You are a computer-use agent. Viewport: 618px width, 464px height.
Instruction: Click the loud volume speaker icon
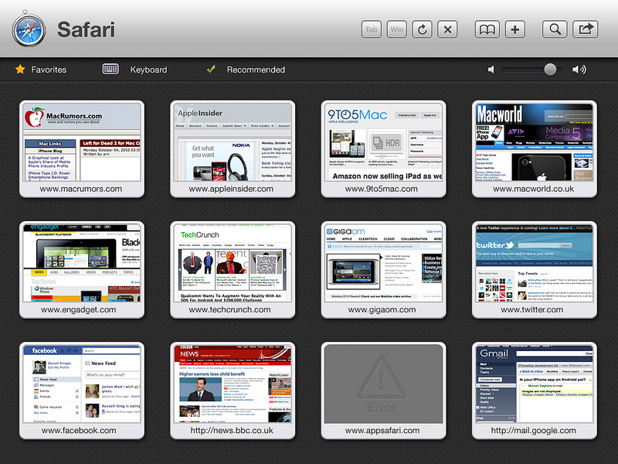579,70
